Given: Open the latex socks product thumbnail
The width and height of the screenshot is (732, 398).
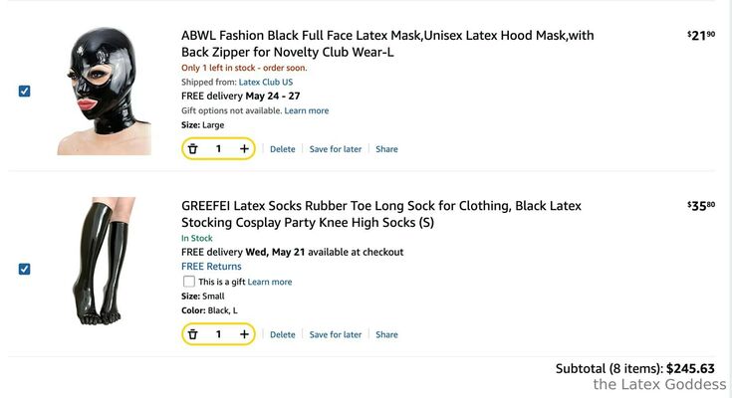Looking at the screenshot, I should [104, 261].
